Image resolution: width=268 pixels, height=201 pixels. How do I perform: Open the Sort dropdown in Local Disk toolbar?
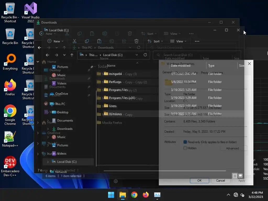pyautogui.click(x=155, y=41)
